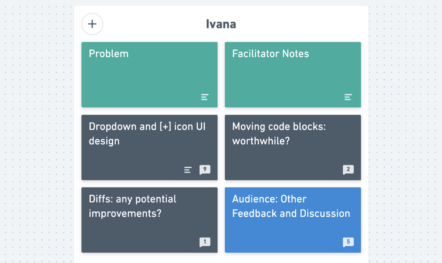The width and height of the screenshot is (442, 263).
Task: Click the 'Facilitator Notes' title text
Action: click(x=270, y=54)
